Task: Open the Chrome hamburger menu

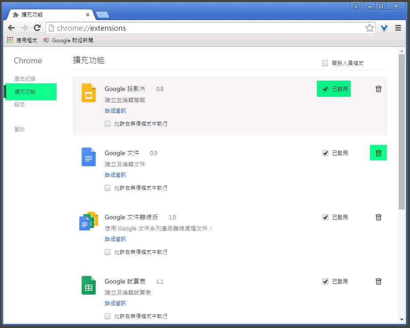Action: [x=398, y=28]
